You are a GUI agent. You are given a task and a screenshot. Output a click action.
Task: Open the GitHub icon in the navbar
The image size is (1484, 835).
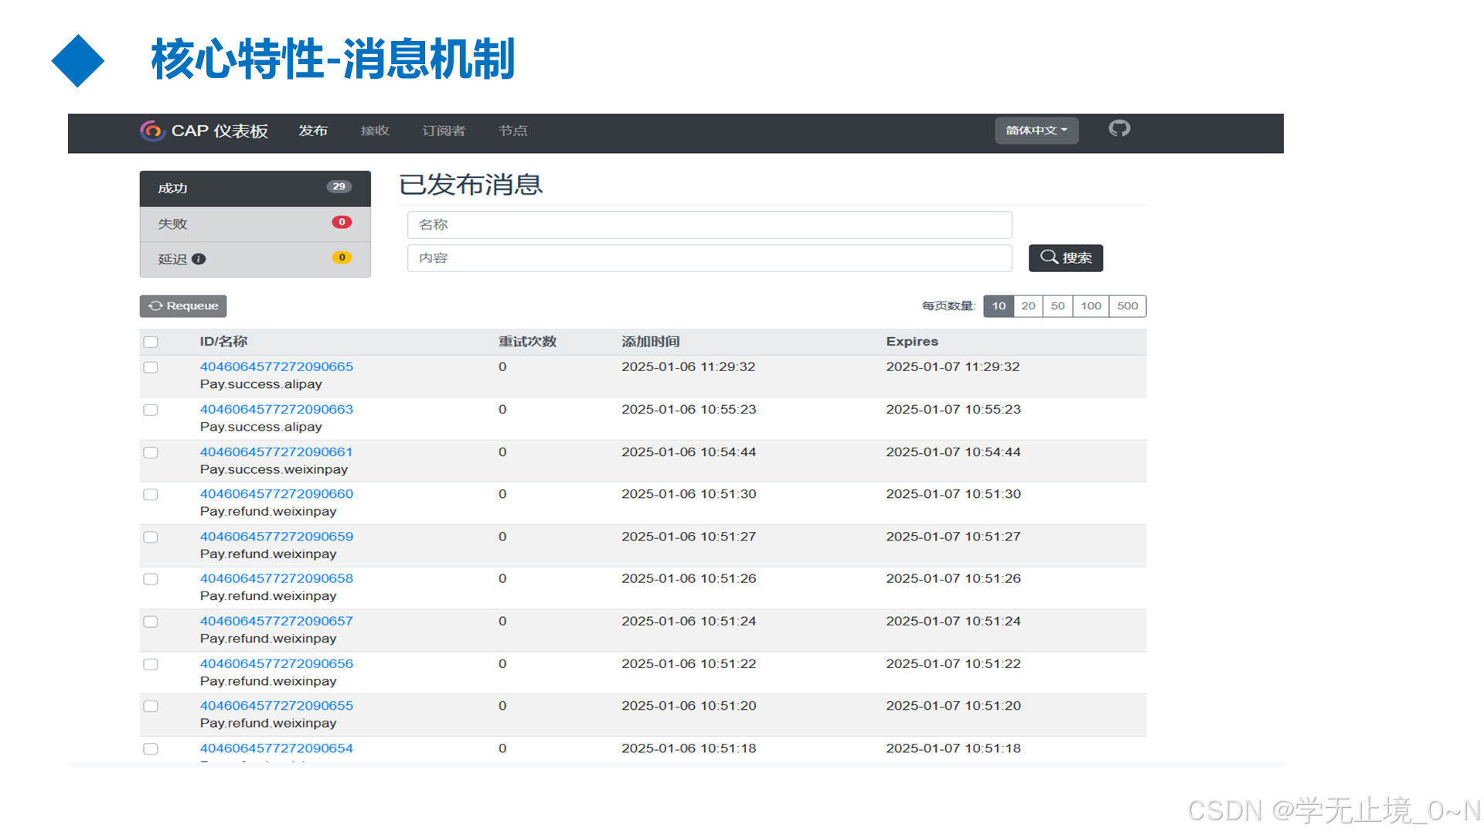[1118, 129]
